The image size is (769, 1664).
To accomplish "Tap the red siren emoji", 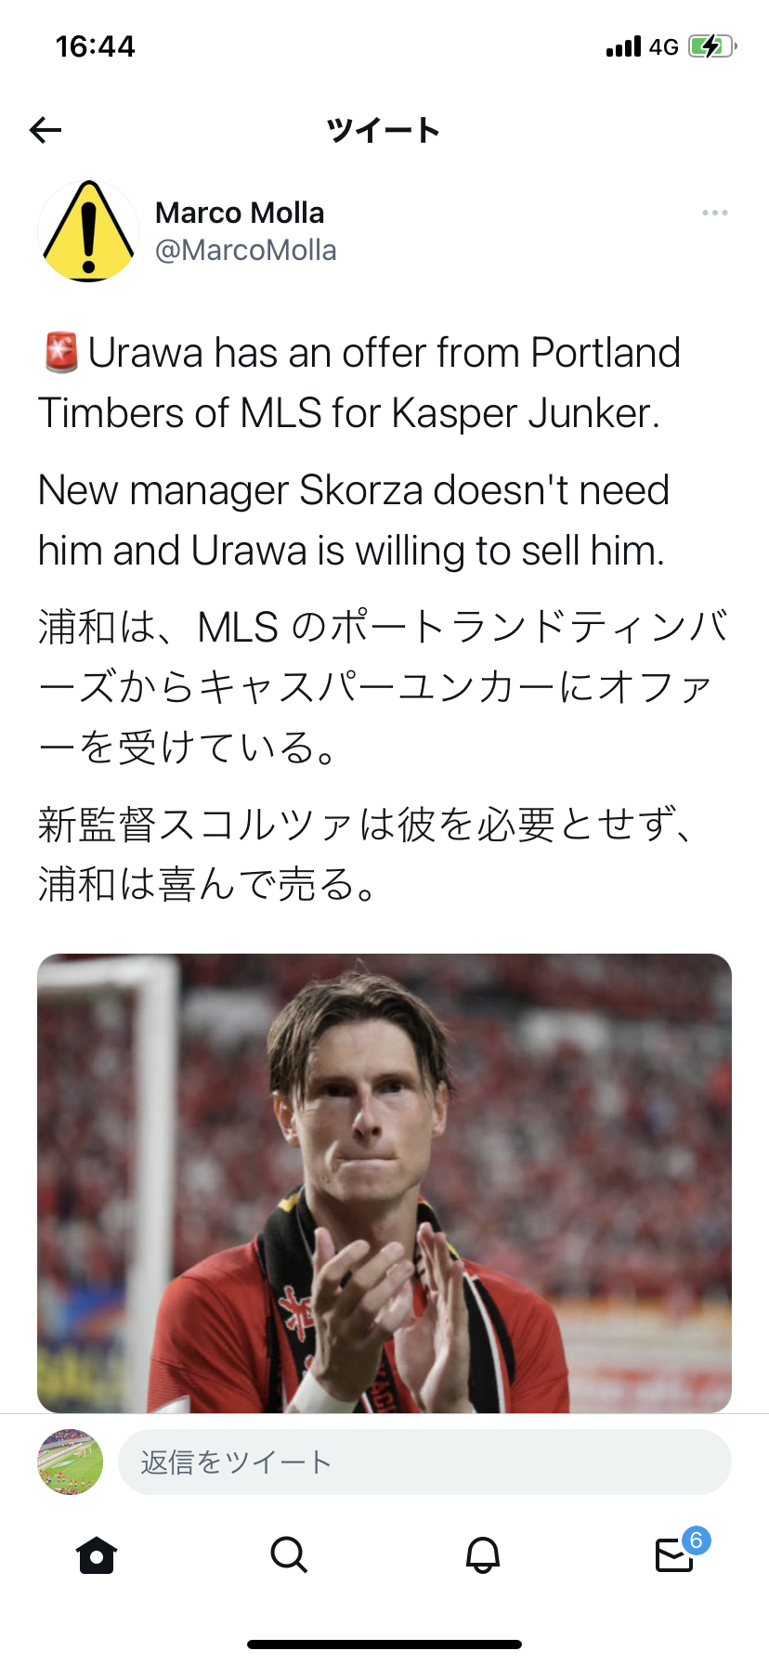I will (x=61, y=353).
